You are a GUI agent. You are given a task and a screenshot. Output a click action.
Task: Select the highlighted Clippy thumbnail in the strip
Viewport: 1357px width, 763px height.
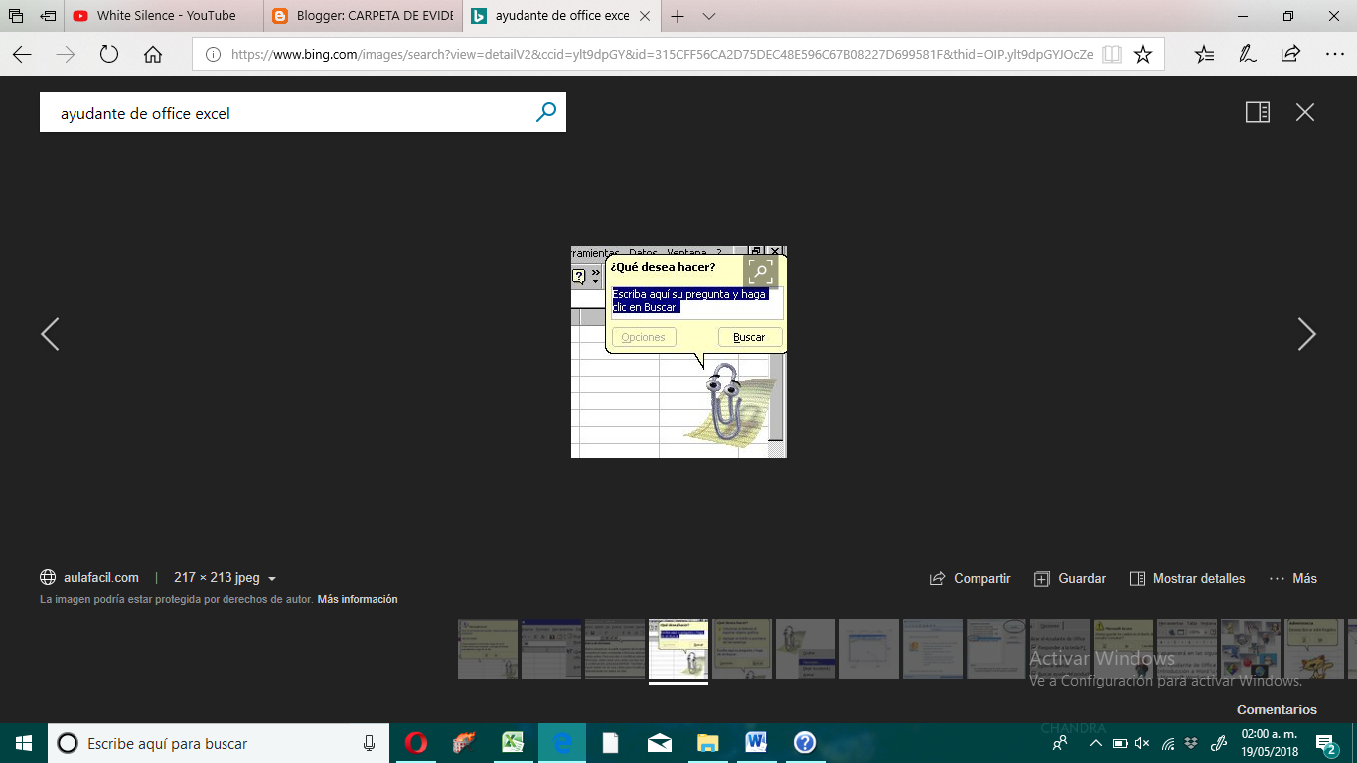click(678, 650)
